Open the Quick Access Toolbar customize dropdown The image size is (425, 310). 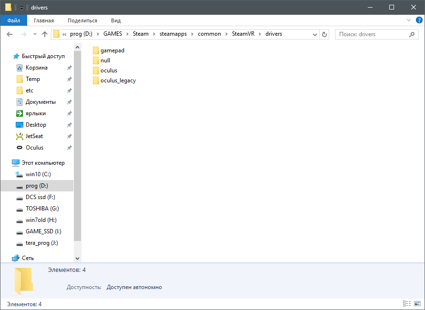22,8
